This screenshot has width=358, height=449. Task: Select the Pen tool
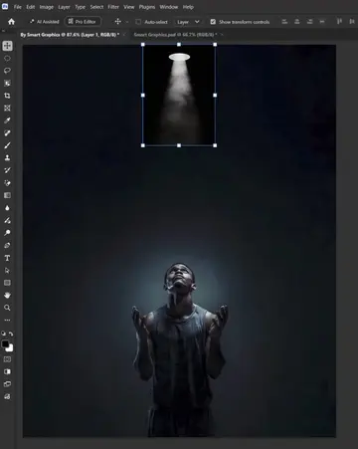click(x=7, y=245)
